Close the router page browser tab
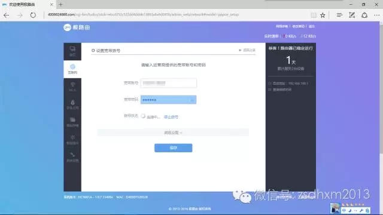 click(x=51, y=4)
